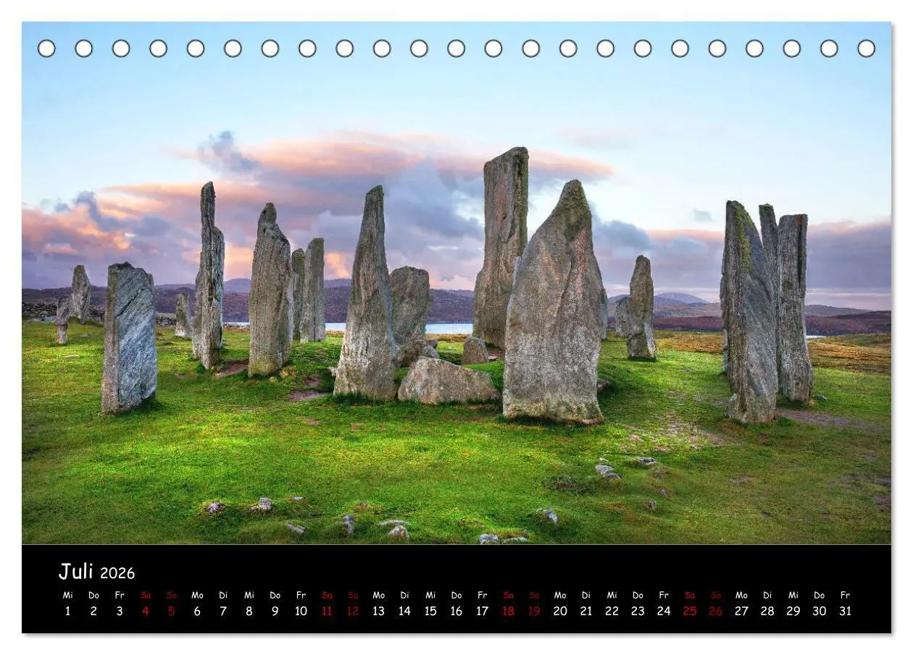Select the red Sunday date 5
913x655 pixels.
coord(172,611)
